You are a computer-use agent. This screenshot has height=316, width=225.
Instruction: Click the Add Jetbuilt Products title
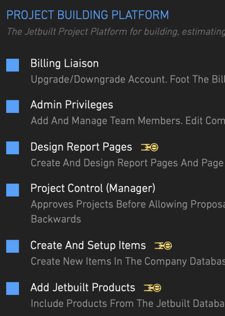click(82, 288)
